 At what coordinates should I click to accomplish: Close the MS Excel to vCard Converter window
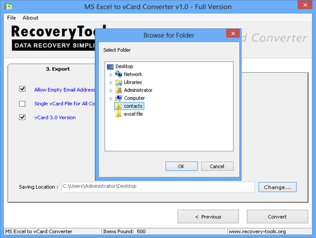click(305, 5)
